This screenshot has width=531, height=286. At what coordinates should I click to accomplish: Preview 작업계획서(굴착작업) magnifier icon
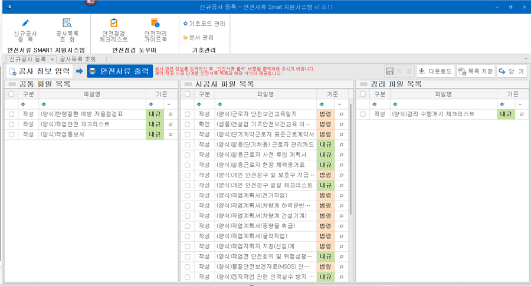click(x=342, y=236)
